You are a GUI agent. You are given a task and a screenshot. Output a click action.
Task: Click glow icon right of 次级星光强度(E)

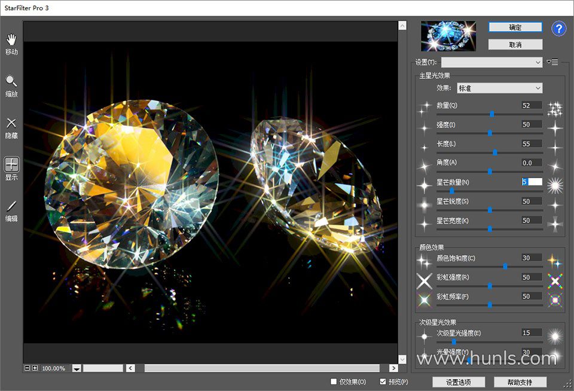555,337
